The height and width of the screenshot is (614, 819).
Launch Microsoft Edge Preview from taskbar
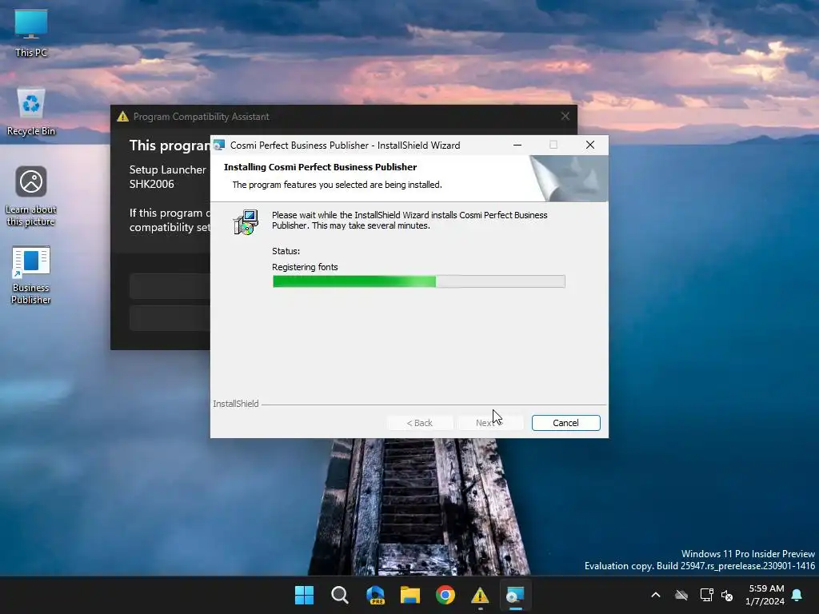point(375,595)
